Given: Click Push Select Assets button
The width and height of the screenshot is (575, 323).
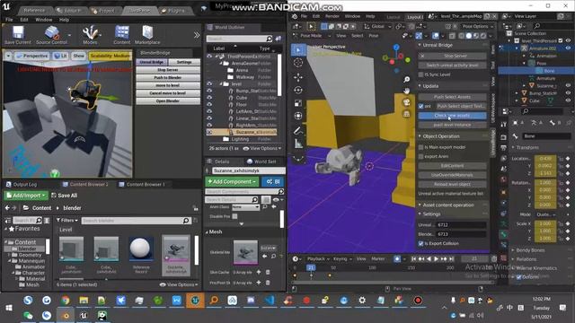Looking at the screenshot, I should [452, 97].
